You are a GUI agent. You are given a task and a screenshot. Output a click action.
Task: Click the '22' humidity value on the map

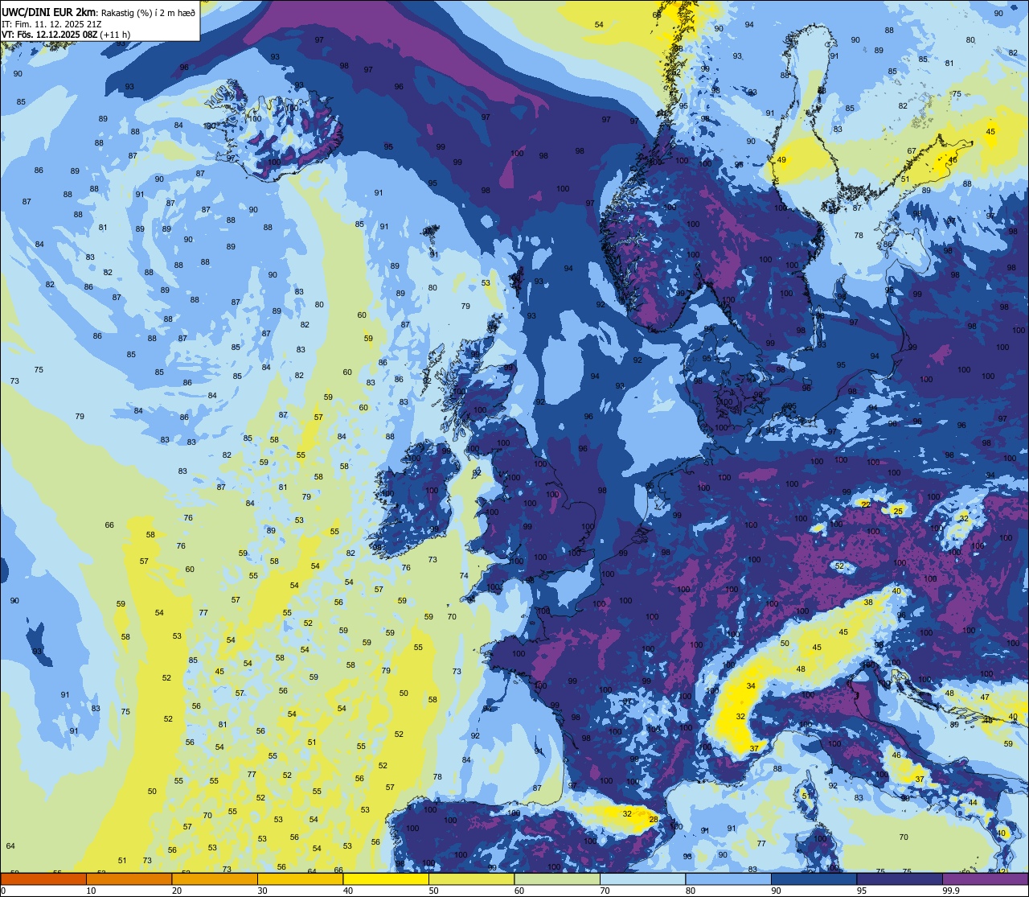coord(865,504)
